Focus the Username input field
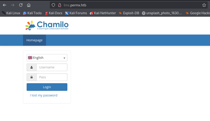The image size is (210, 121). [x=52, y=67]
